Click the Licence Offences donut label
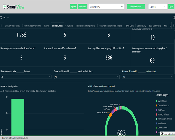Viewport: 175px width, 140px height. pos(114,104)
